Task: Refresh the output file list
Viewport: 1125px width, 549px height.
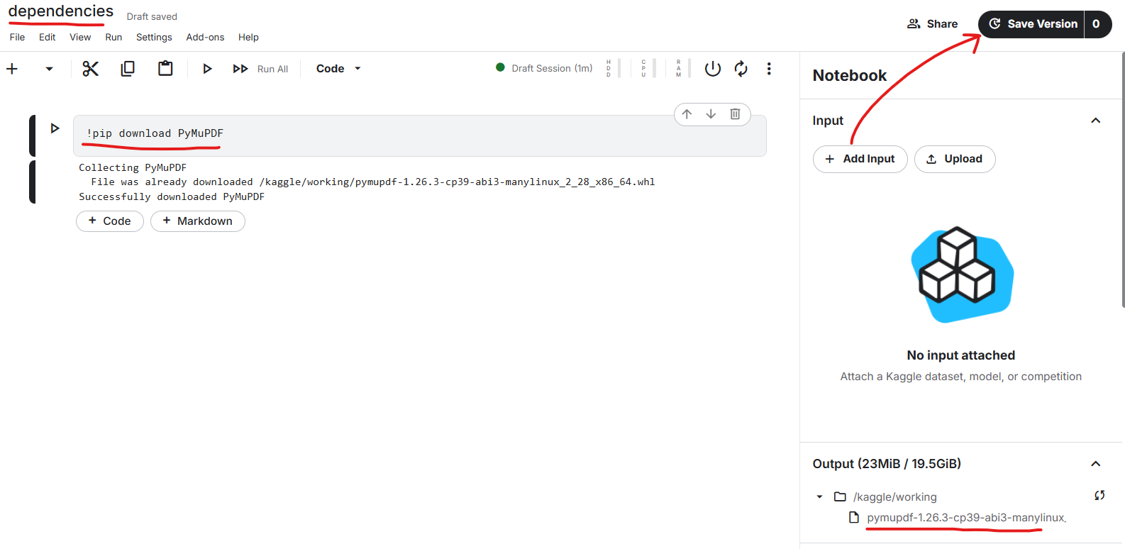Action: tap(1099, 496)
